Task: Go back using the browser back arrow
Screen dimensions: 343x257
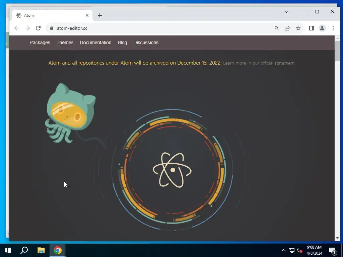Action: [17, 28]
